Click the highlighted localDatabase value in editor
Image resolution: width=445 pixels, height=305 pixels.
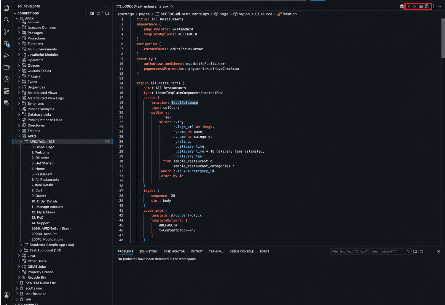[184, 103]
